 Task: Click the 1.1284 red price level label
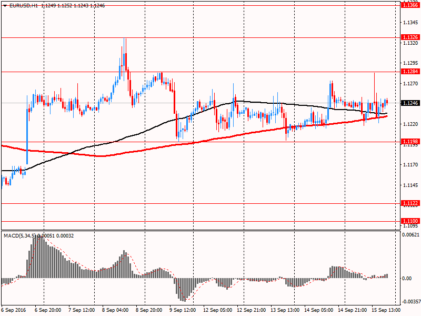(x=410, y=72)
